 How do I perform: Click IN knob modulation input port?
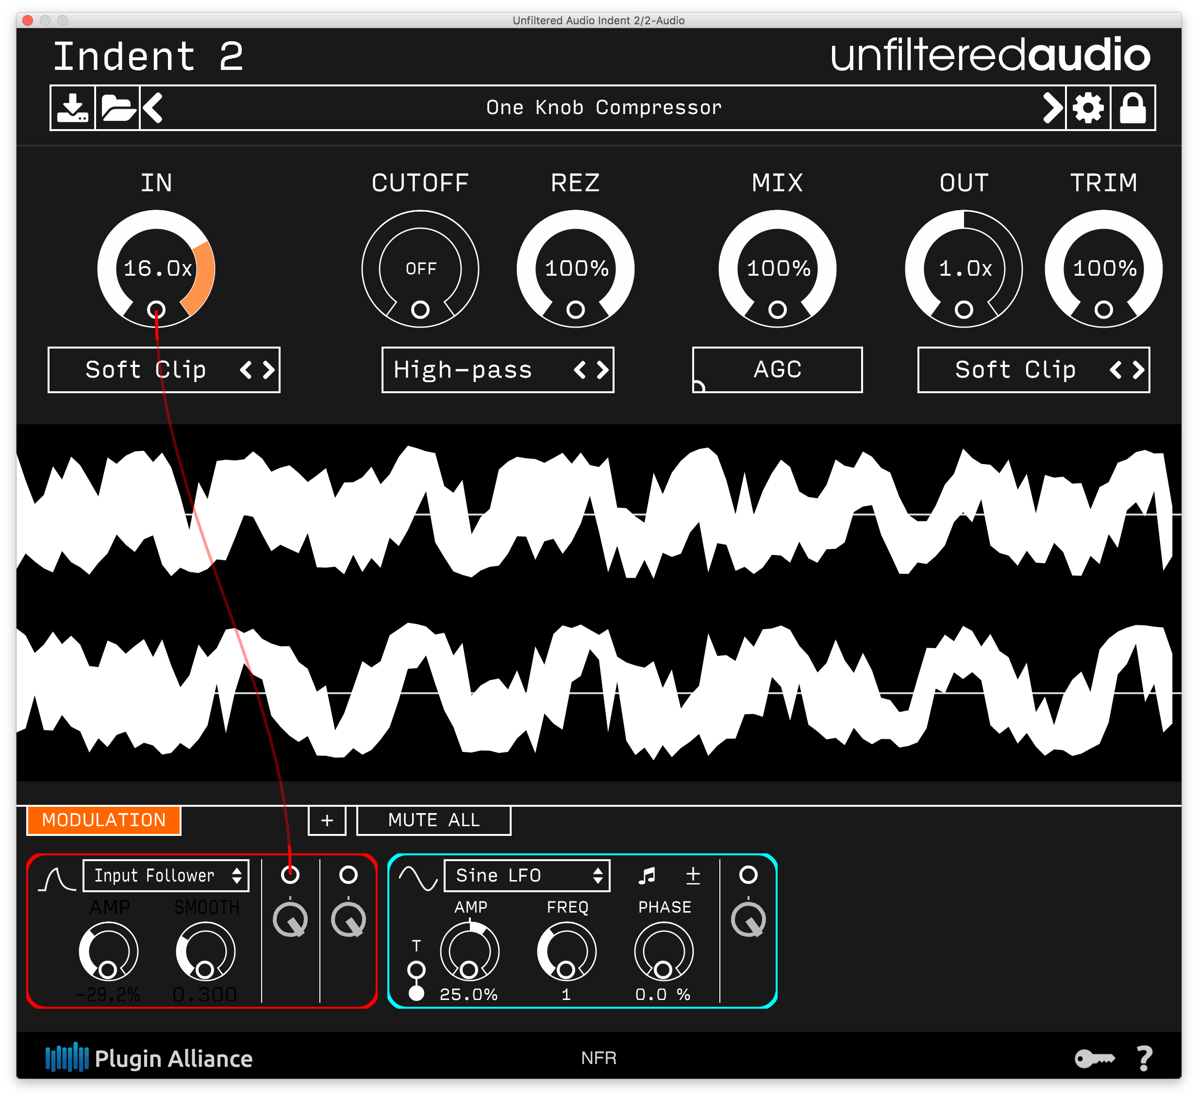click(156, 309)
